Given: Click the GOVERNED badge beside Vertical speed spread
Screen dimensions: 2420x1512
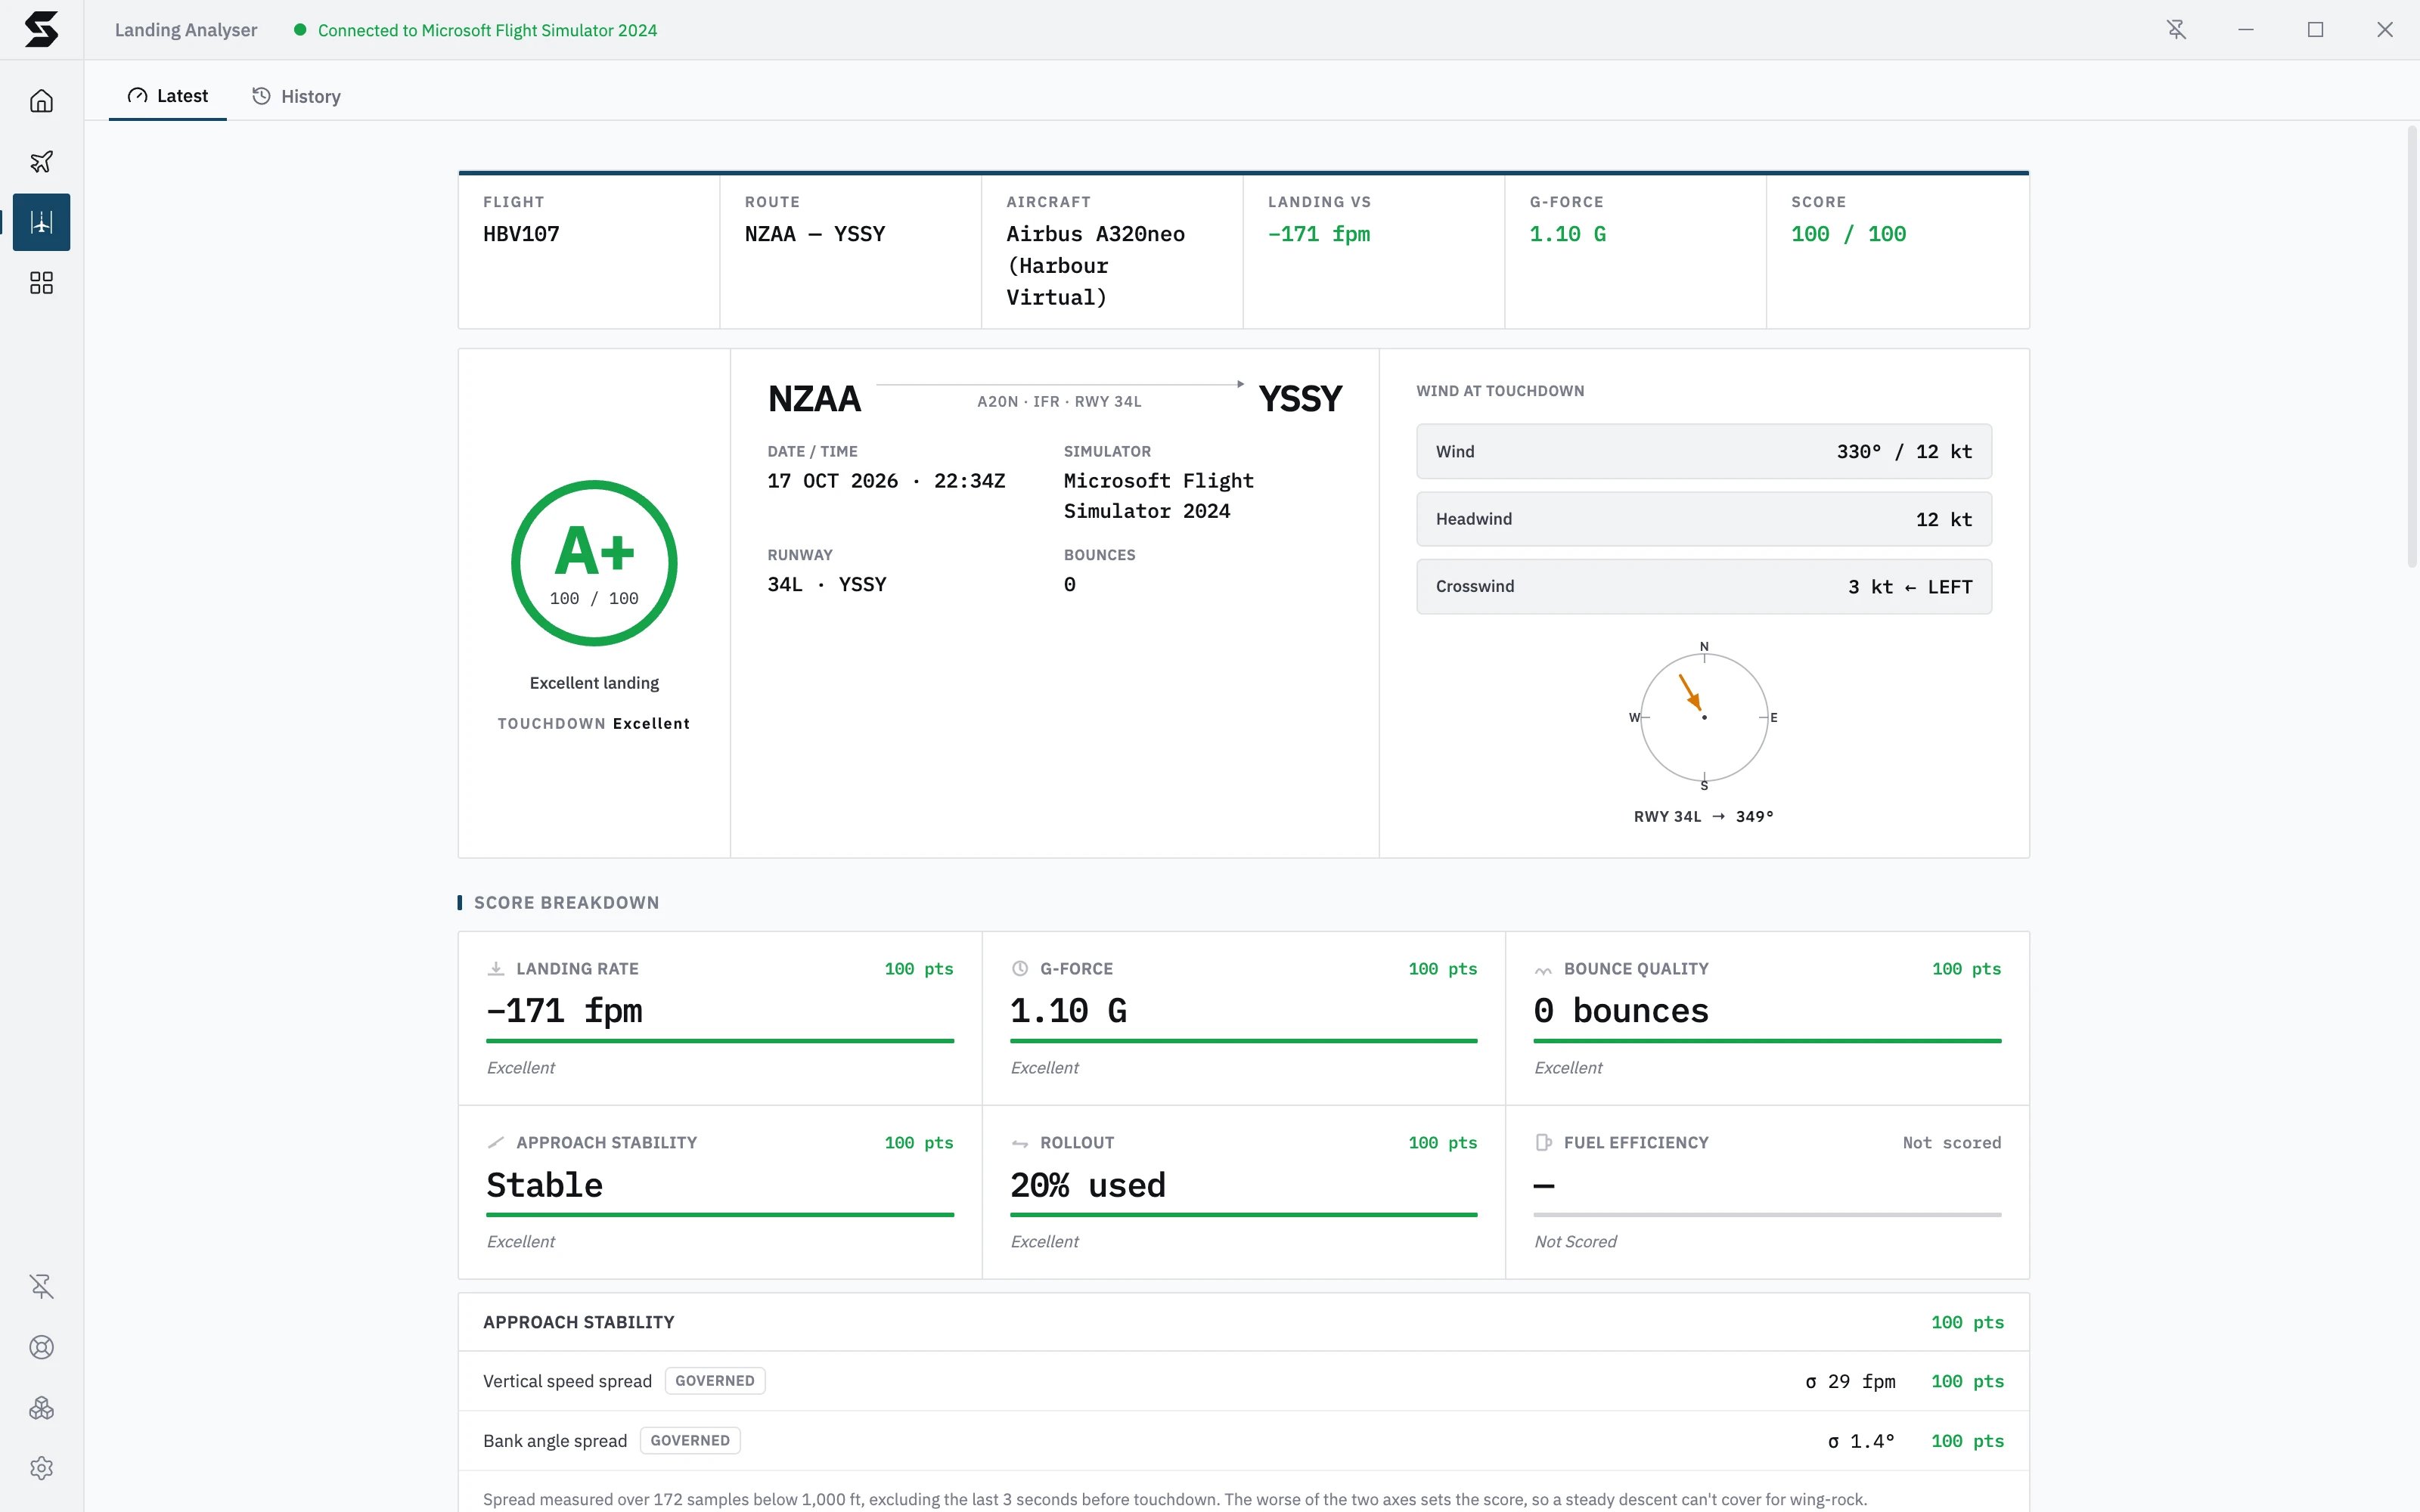Looking at the screenshot, I should click(715, 1381).
